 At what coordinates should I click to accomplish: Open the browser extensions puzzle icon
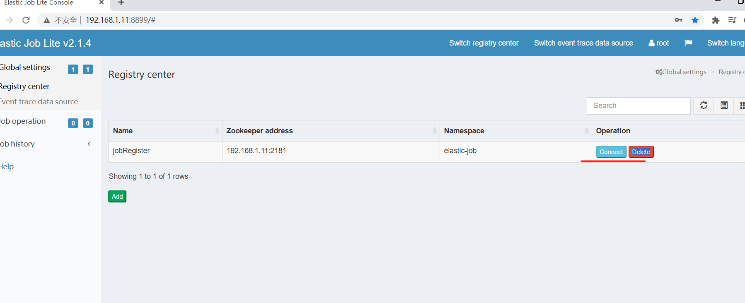[x=716, y=20]
